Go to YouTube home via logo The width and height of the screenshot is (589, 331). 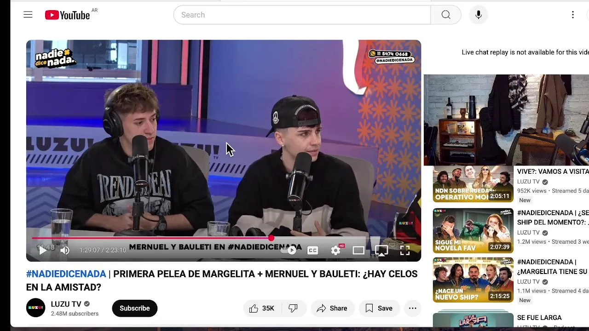(67, 15)
